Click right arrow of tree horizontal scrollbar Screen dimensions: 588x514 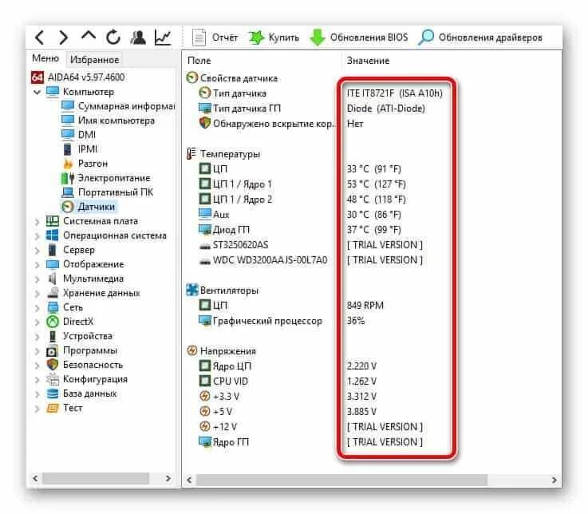pyautogui.click(x=168, y=478)
